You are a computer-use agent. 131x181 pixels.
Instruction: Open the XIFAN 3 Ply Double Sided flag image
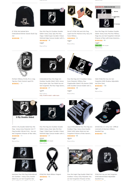click(25, 112)
